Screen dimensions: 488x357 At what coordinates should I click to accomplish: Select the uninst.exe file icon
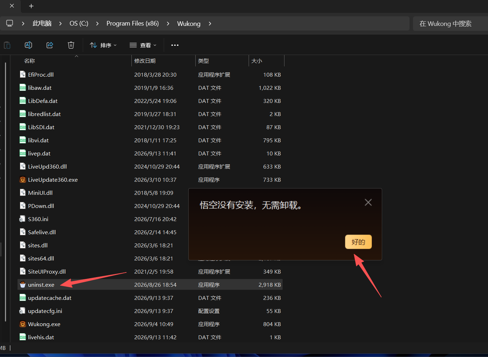pyautogui.click(x=22, y=285)
